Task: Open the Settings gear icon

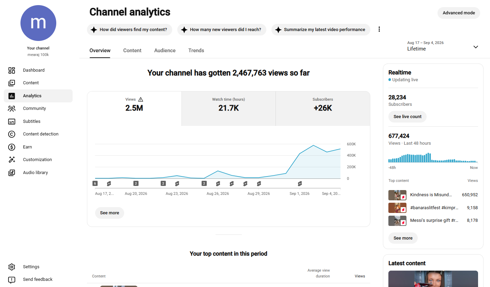Action: click(12, 267)
